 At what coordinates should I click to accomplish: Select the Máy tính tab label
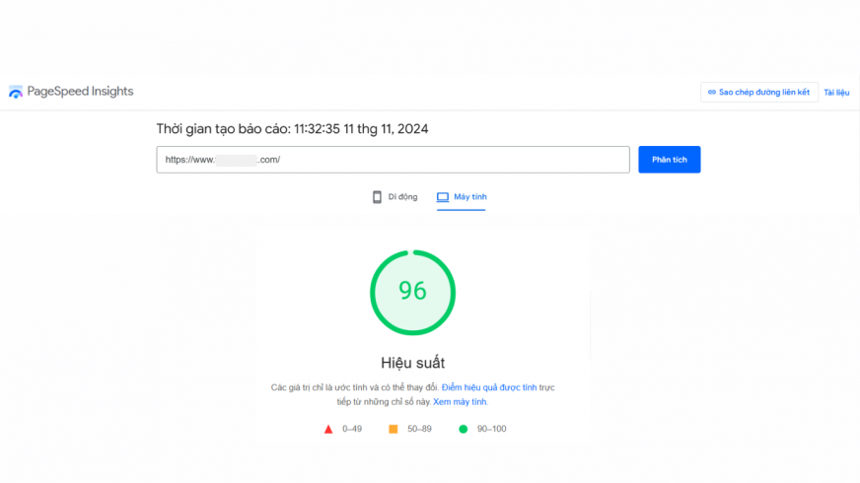[469, 197]
